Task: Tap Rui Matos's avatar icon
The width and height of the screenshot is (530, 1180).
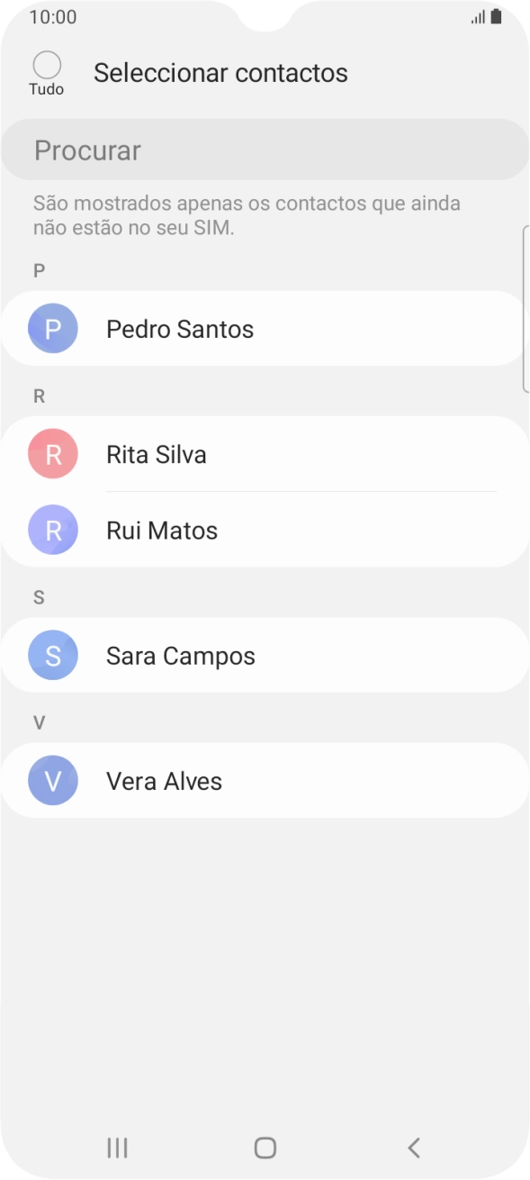Action: coord(52,530)
